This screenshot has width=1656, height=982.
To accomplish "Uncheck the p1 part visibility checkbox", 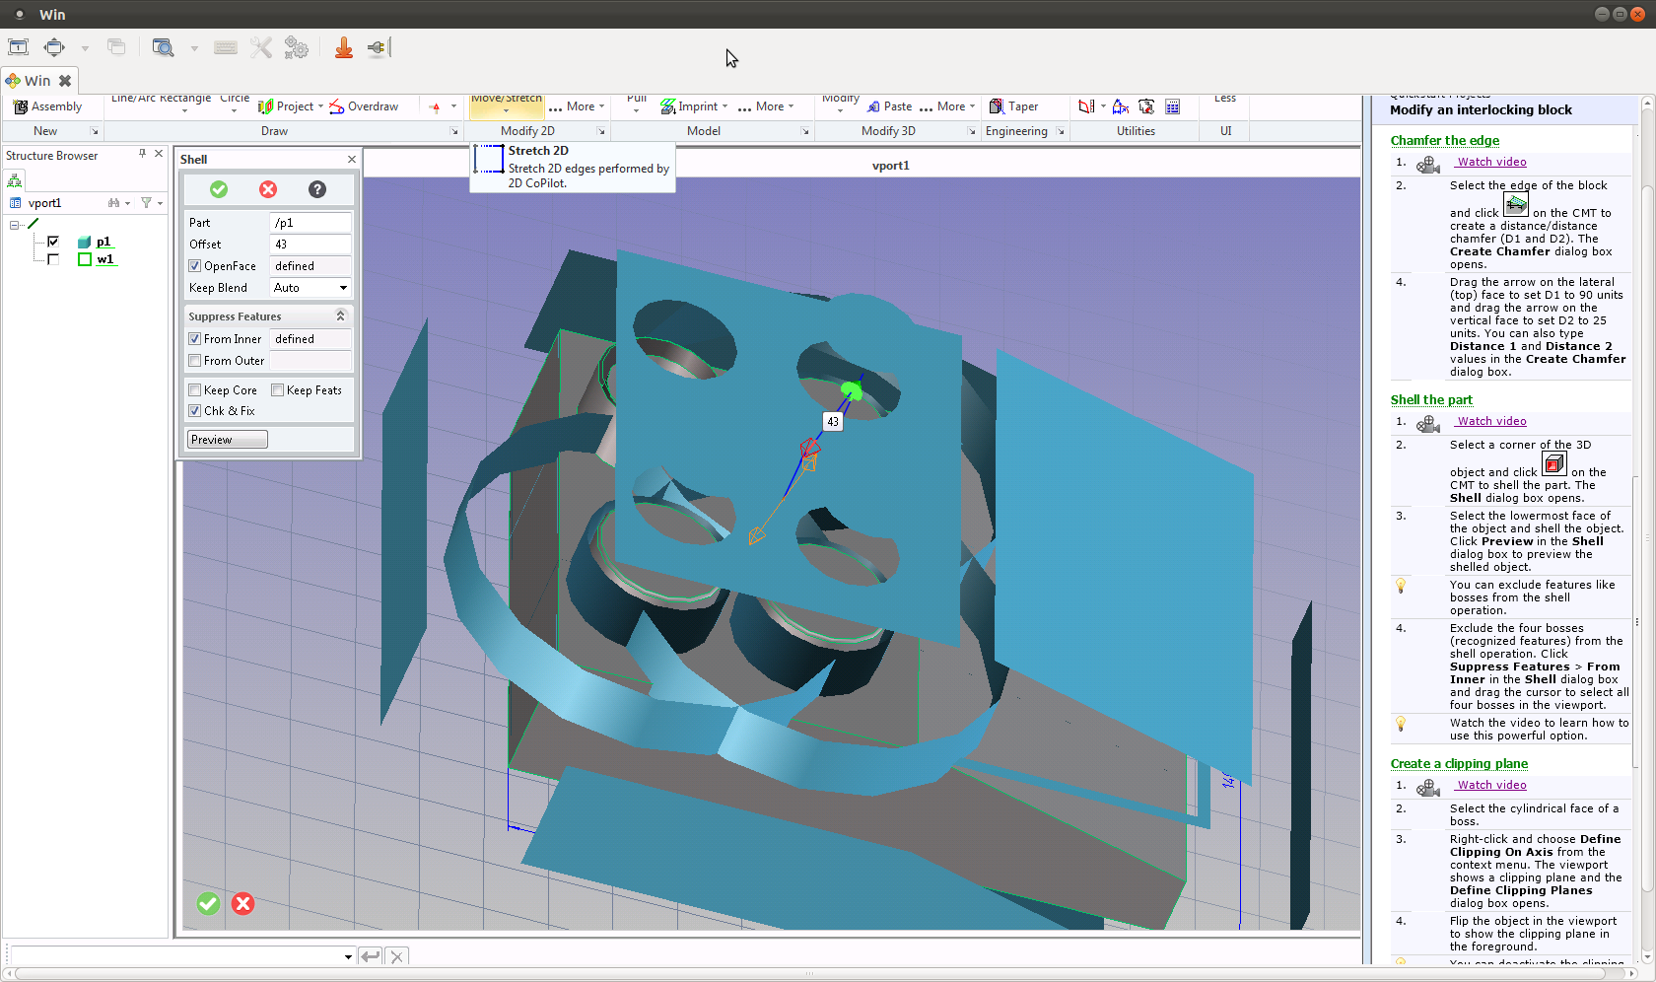I will (53, 242).
